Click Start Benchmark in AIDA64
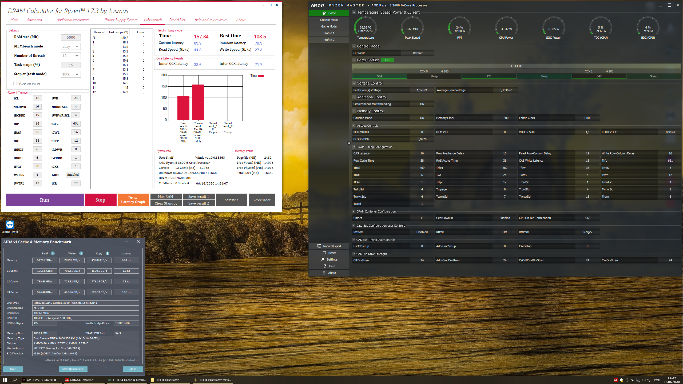This screenshot has height=384, width=683. coord(73,369)
